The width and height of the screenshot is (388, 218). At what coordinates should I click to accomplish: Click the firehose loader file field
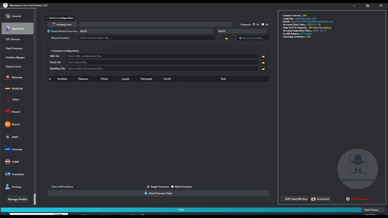tap(147, 38)
